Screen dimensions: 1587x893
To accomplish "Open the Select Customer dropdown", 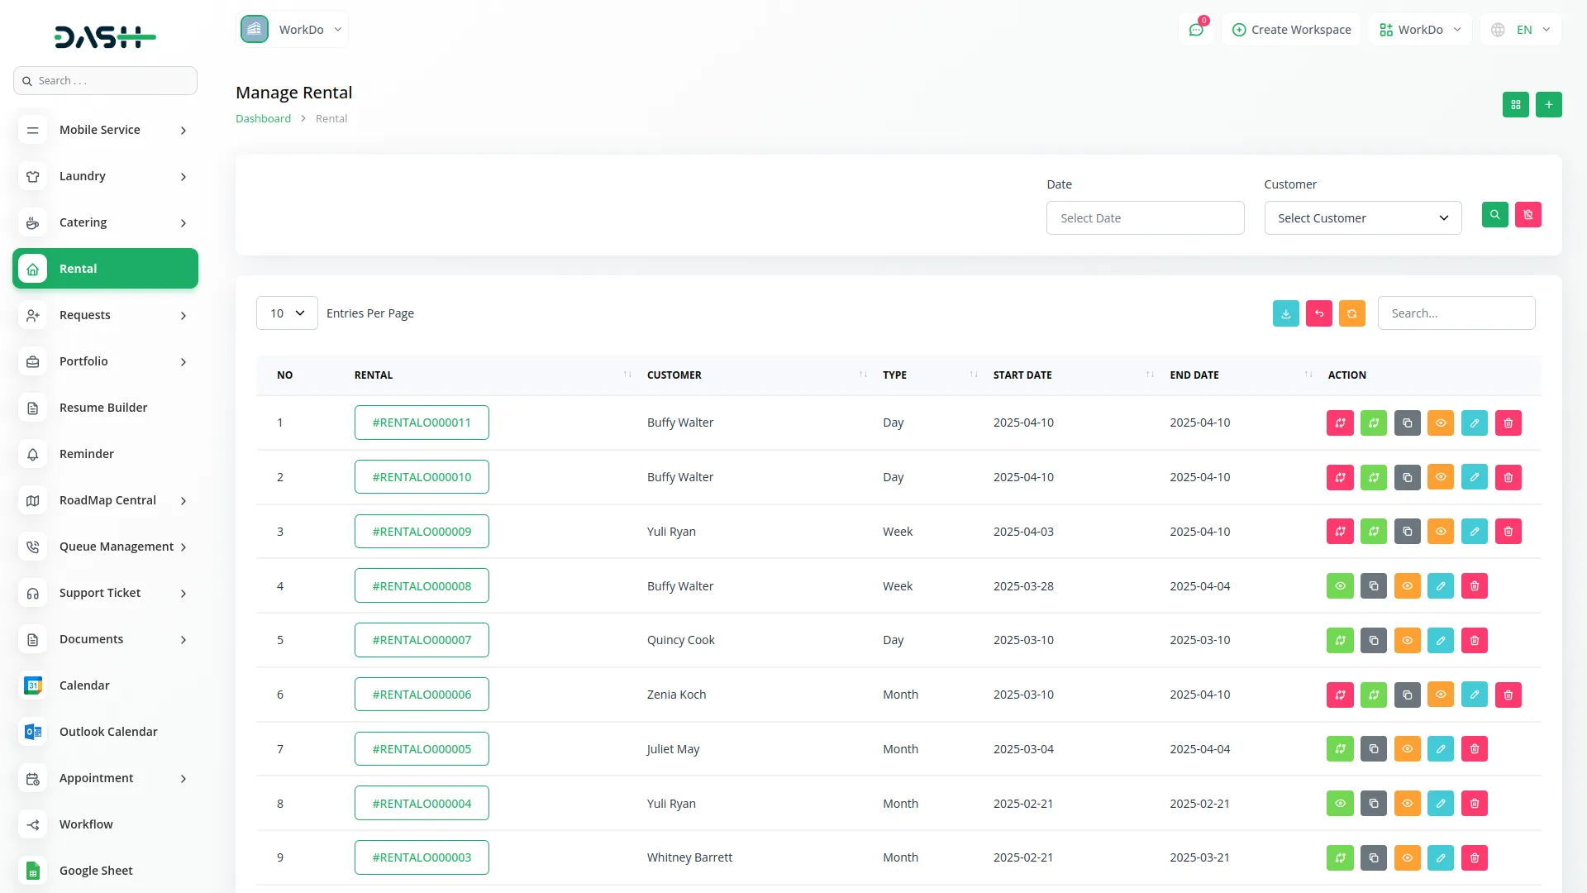I will click(x=1361, y=217).
